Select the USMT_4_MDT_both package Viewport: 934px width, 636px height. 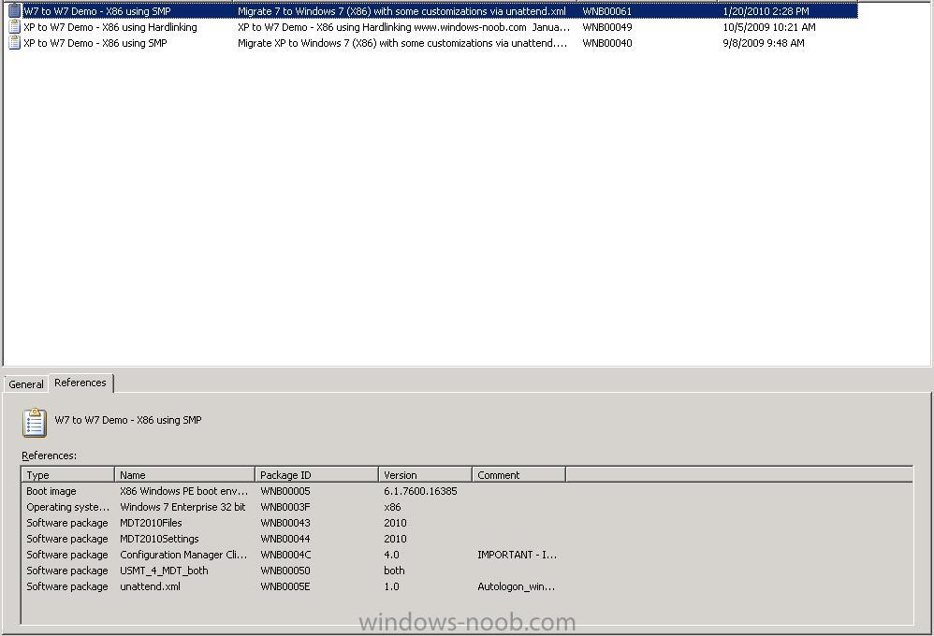[x=164, y=570]
